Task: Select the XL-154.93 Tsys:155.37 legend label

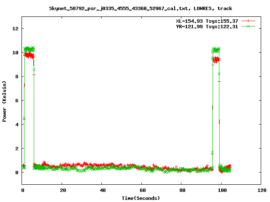Action: point(207,21)
